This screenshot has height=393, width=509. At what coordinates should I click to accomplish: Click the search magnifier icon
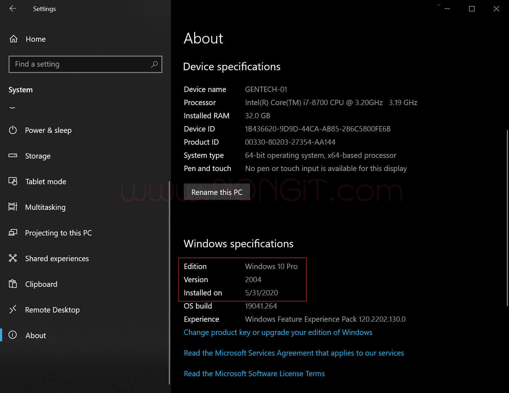click(154, 64)
